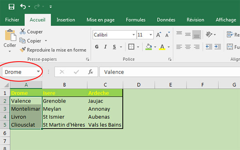This screenshot has width=240, height=150.
Task: Decrease the cell indent
Action: pos(209,47)
